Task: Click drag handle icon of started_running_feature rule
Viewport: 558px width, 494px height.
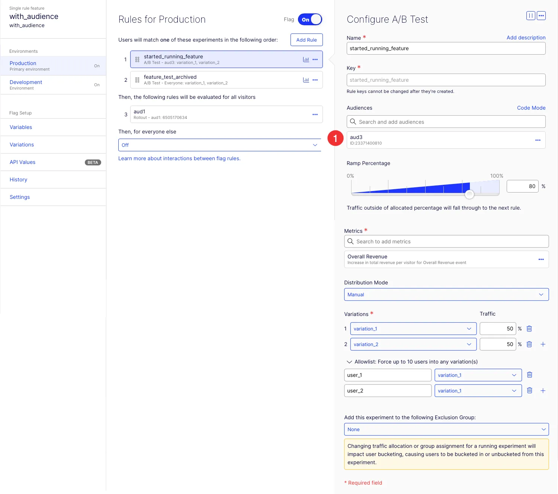Action: point(137,59)
